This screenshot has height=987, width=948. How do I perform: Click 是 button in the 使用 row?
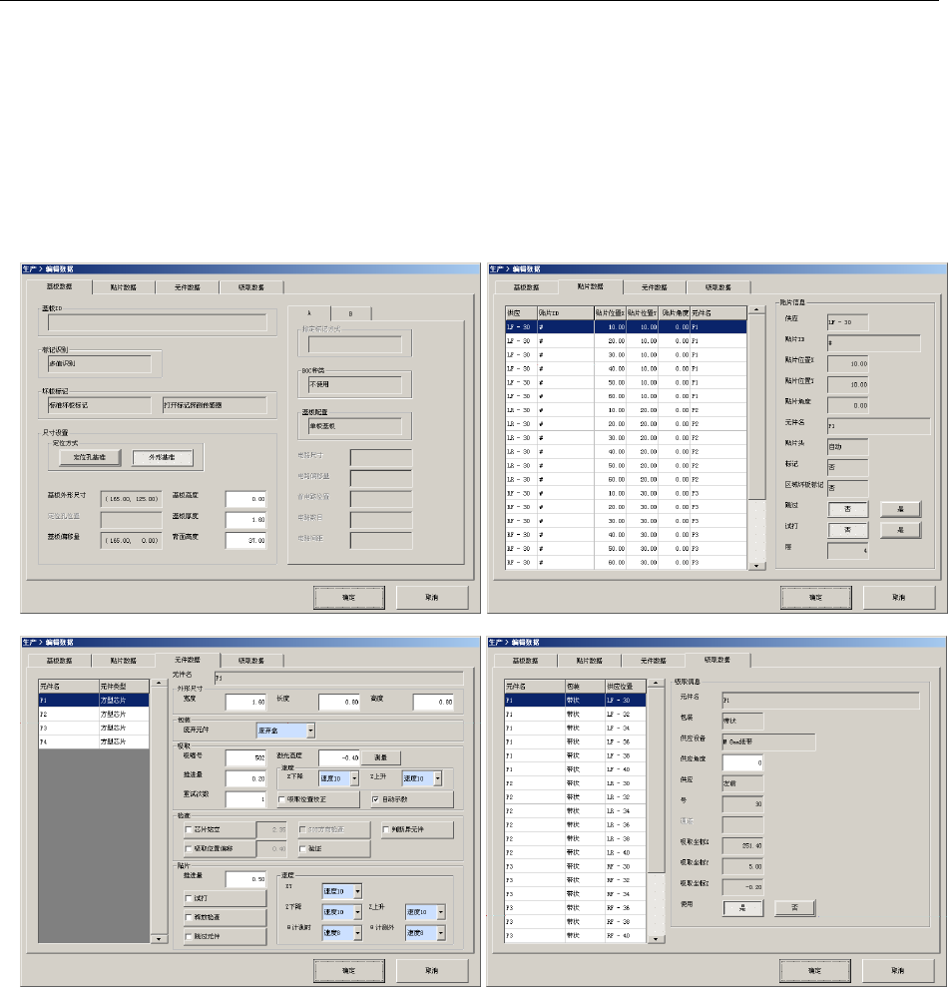click(742, 908)
